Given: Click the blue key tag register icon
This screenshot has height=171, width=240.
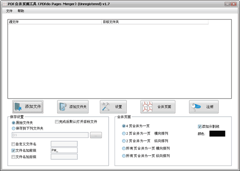Looking at the screenshot, I should pyautogui.click(x=196, y=107).
